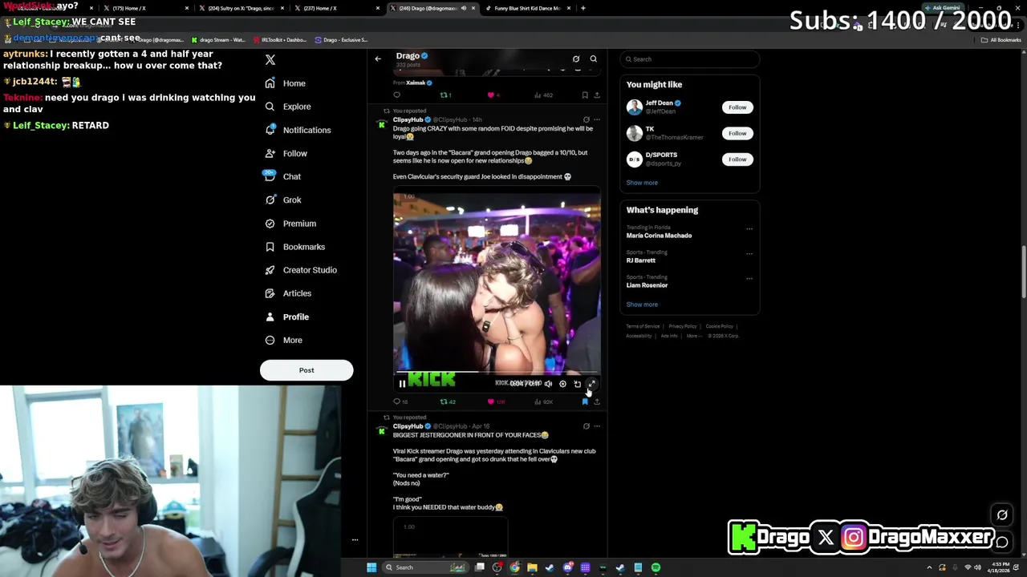This screenshot has height=577, width=1027.
Task: Open Premium in the sidebar
Action: [x=290, y=224]
